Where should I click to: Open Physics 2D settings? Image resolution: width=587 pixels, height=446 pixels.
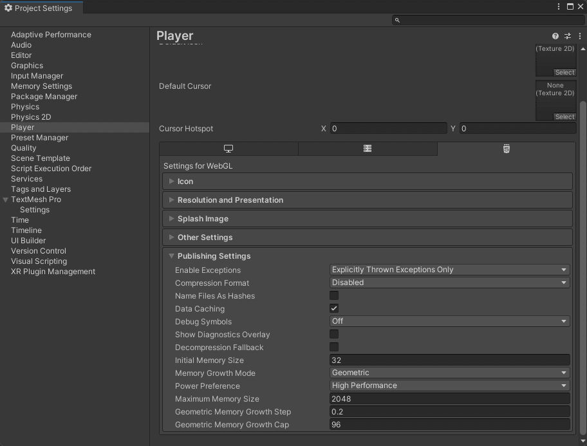coord(31,117)
